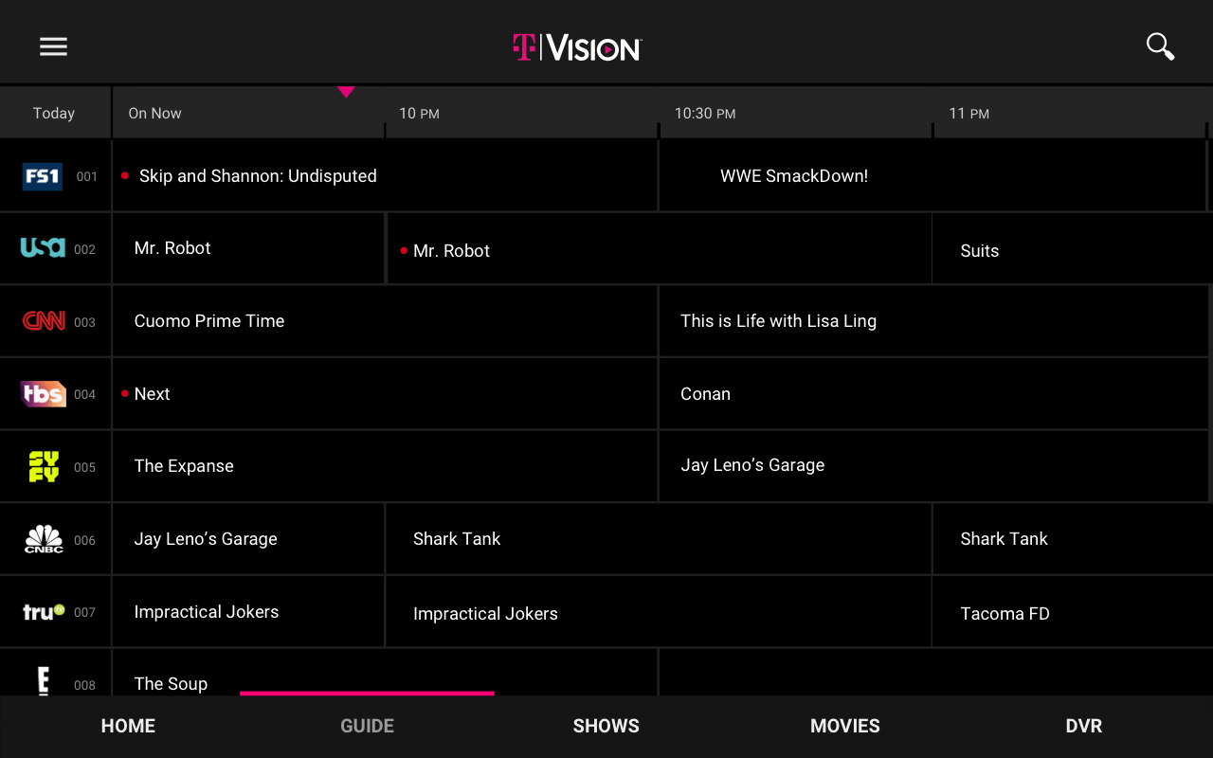Open Skip and Shannon: Undisputed

[x=385, y=175]
